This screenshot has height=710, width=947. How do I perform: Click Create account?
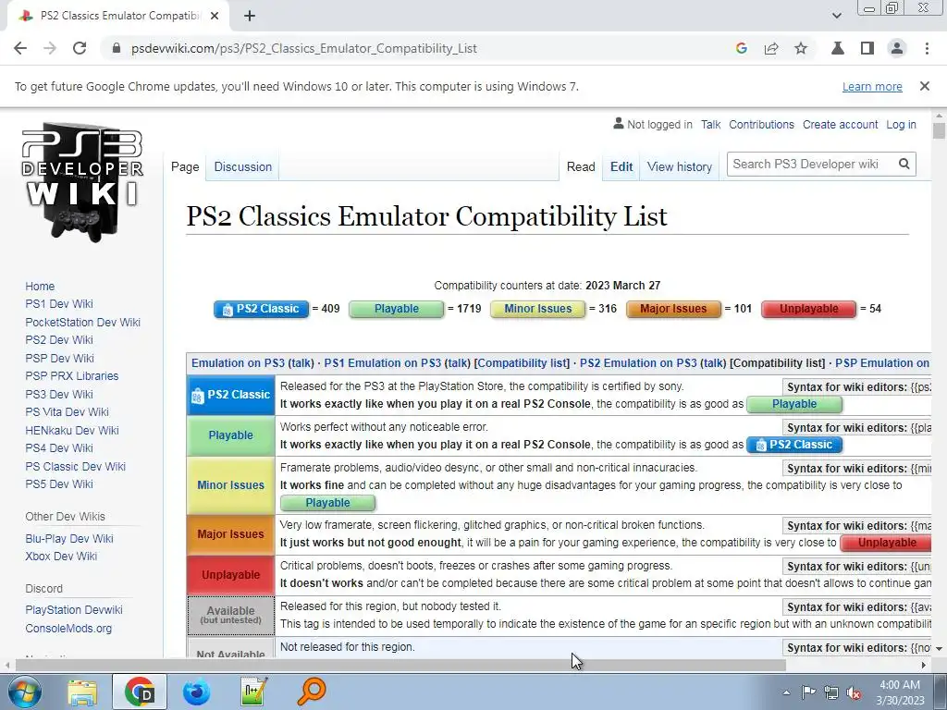click(x=840, y=125)
